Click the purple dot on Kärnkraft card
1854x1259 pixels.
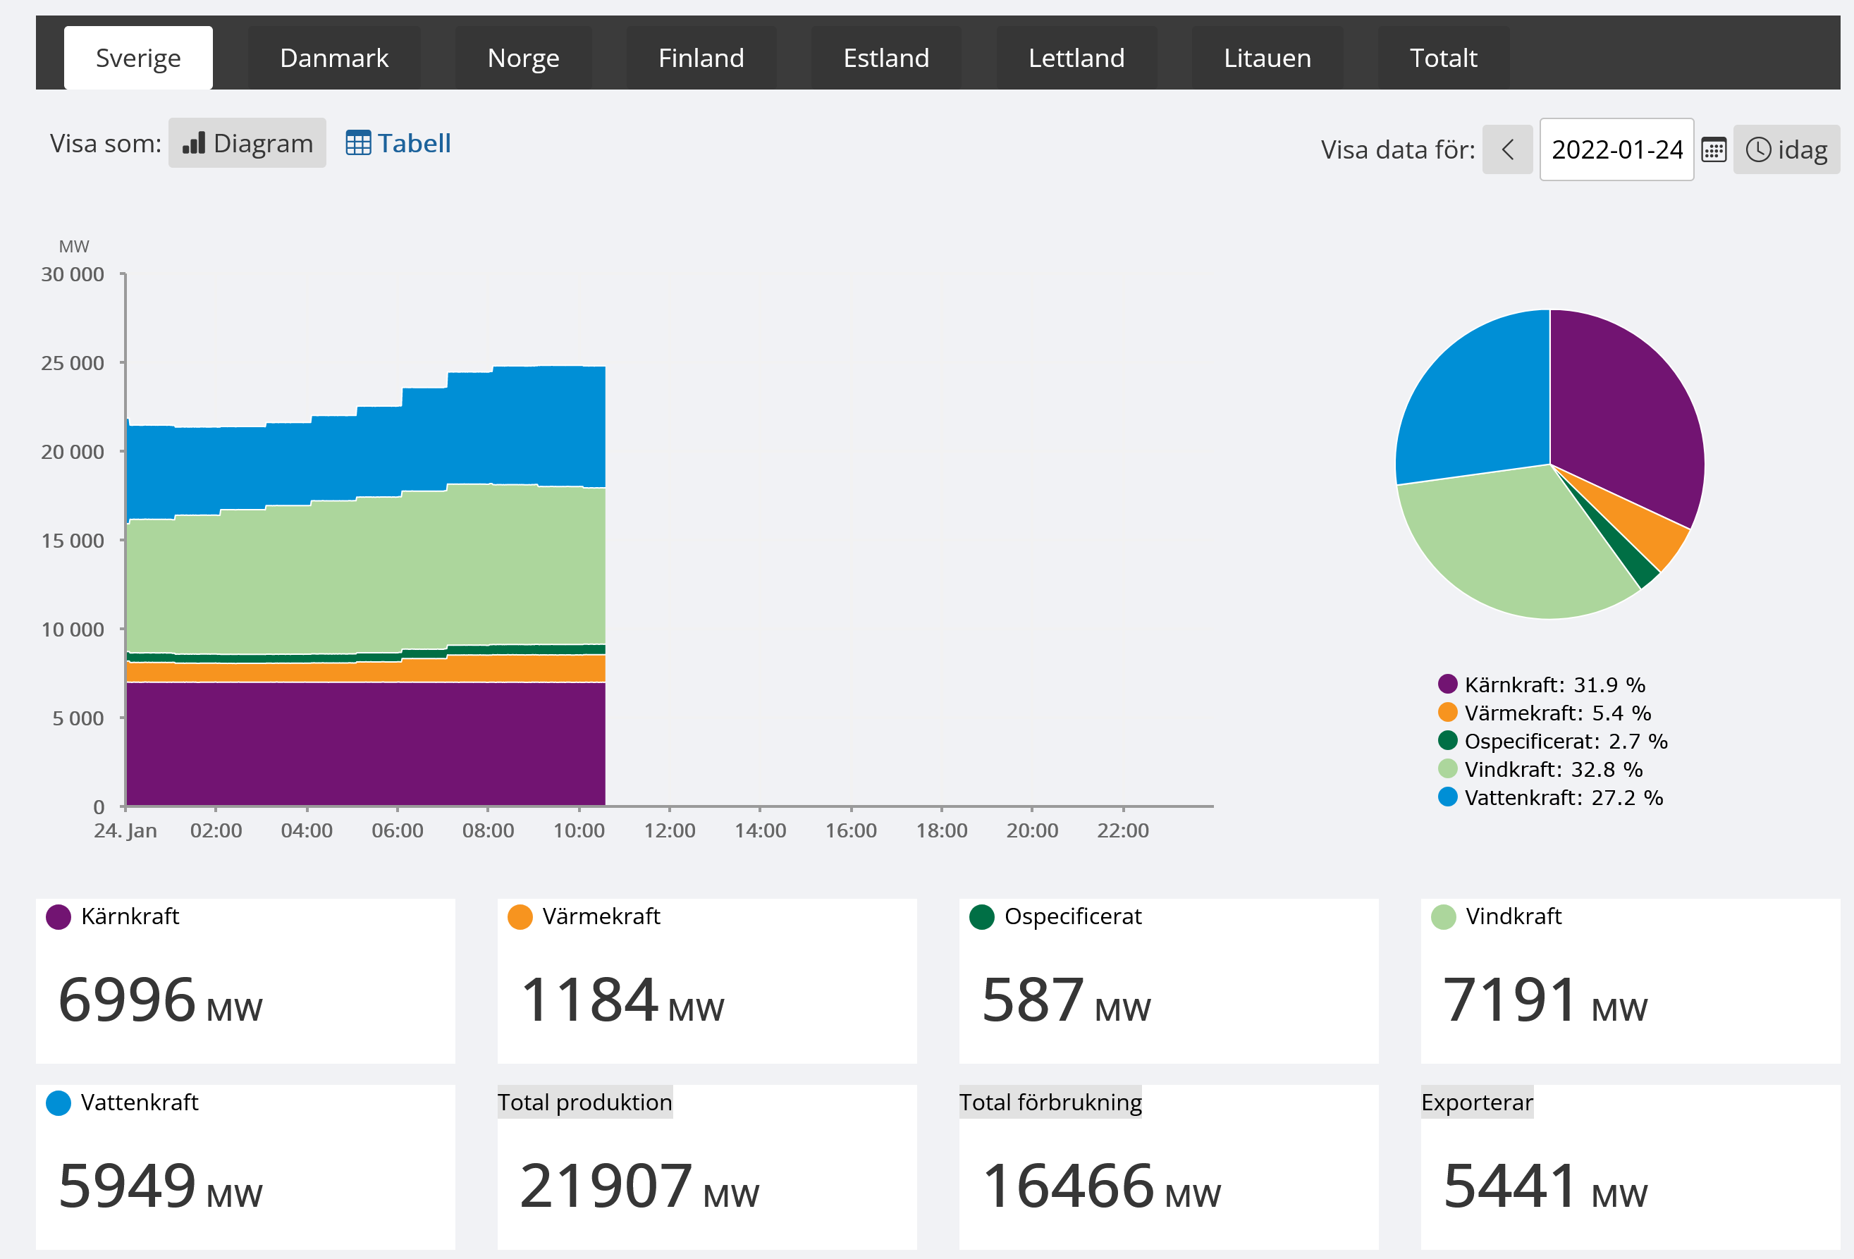[59, 916]
